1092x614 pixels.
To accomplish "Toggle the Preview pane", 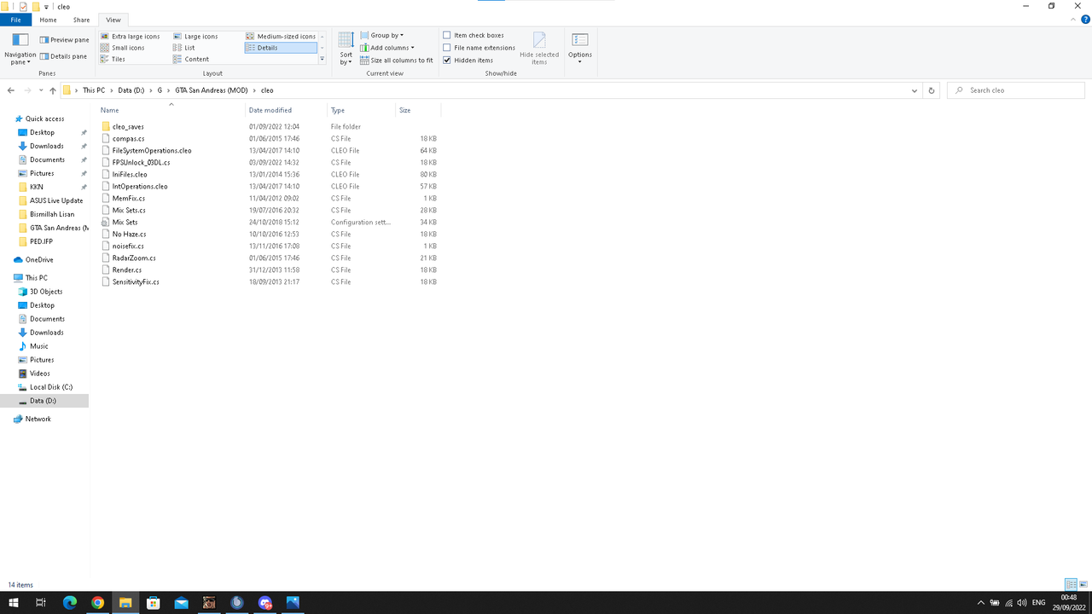I will pos(64,40).
